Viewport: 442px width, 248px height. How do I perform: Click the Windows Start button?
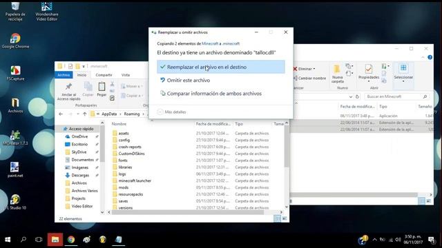8,240
